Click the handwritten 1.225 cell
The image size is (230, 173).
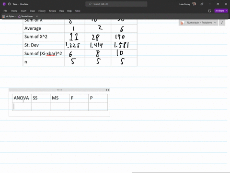75,45
